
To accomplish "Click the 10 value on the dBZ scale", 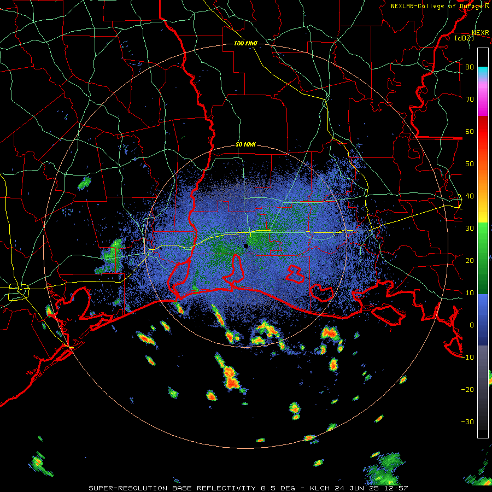I will (470, 293).
